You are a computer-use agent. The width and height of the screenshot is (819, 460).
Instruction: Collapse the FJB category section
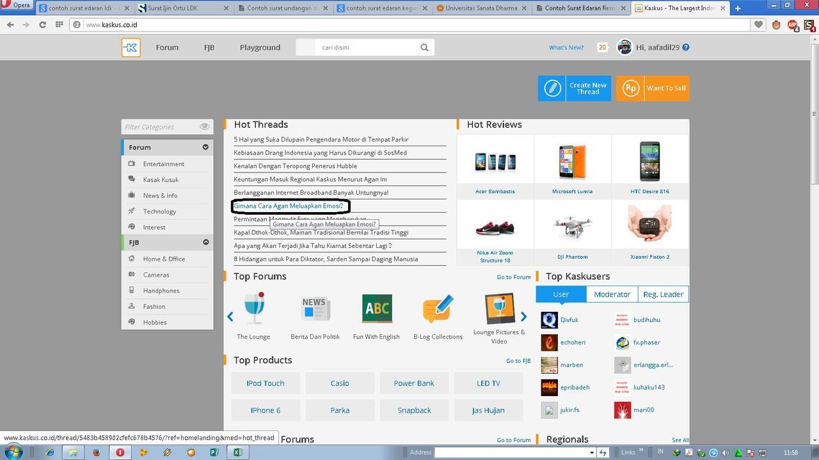pos(206,242)
